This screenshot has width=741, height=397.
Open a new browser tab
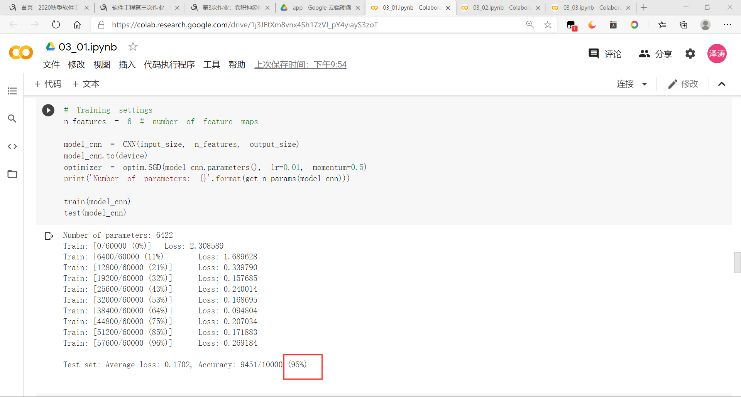[x=644, y=7]
